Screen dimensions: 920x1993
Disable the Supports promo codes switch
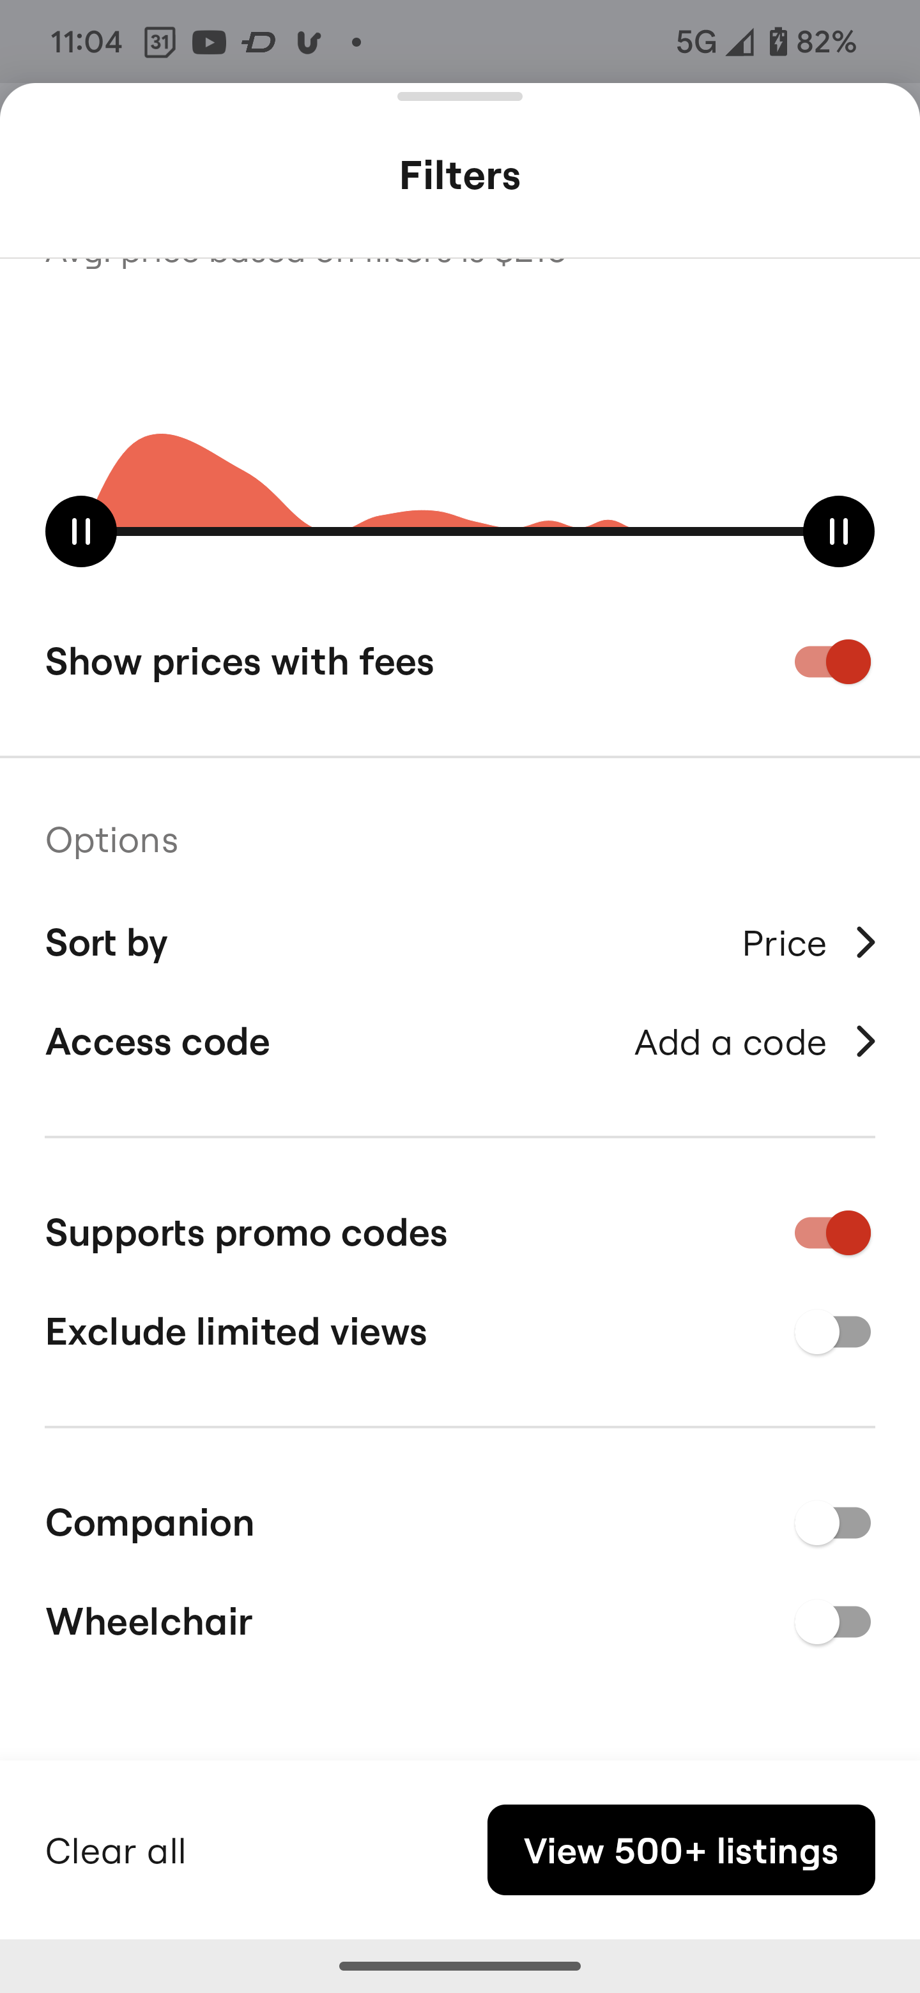point(832,1232)
